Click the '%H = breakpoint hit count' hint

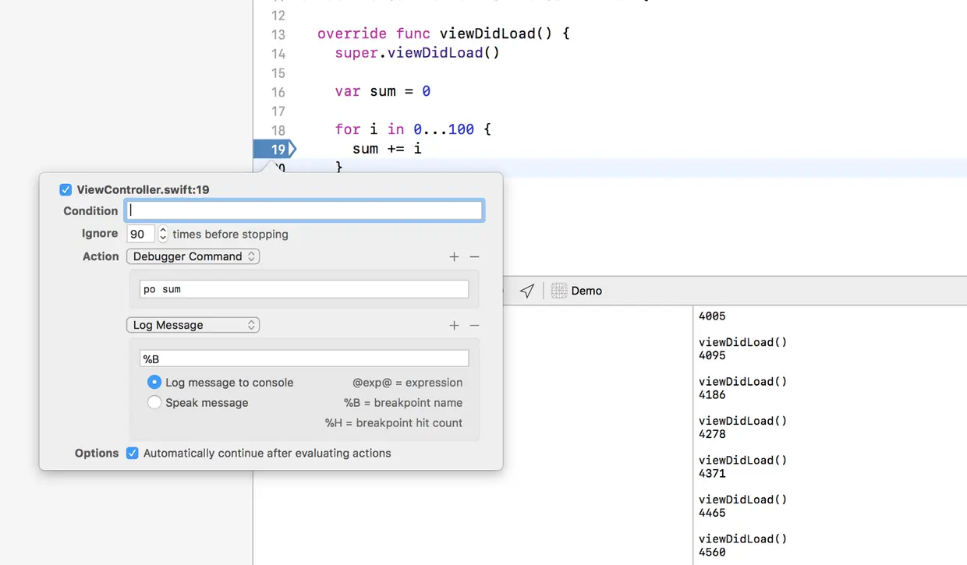[x=394, y=423]
